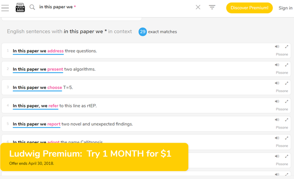Play audio for 'adopt the name' sentence

tap(277, 138)
